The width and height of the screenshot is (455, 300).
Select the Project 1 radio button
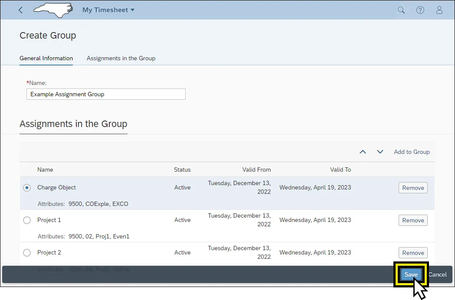pos(27,220)
